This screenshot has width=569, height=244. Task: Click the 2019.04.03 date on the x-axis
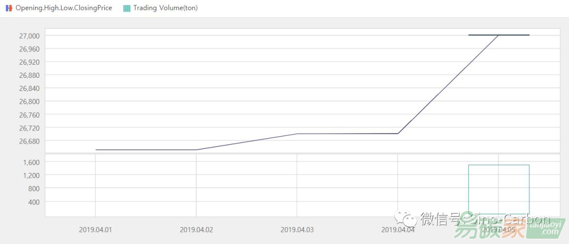pyautogui.click(x=297, y=230)
